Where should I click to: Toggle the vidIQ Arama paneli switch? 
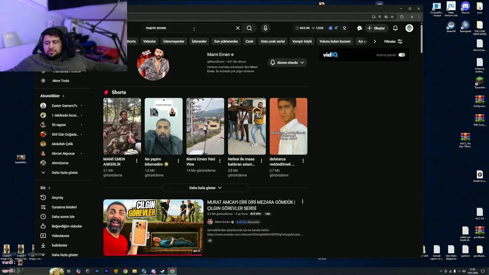coord(402,55)
